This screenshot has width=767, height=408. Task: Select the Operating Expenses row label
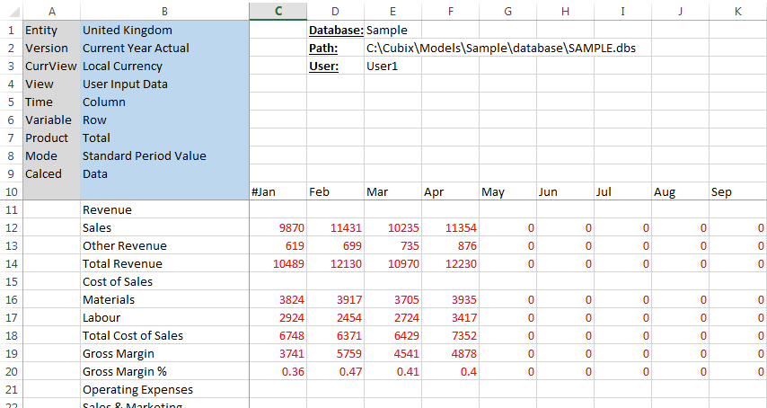(x=137, y=390)
